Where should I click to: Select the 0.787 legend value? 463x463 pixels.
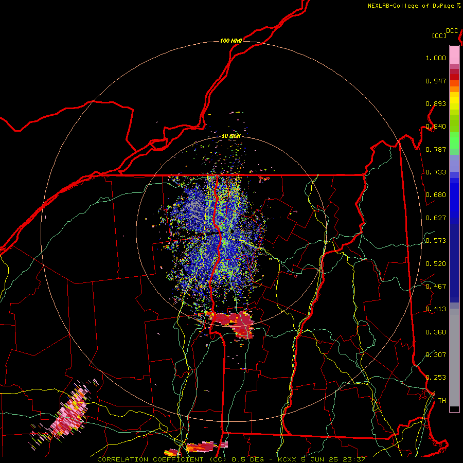tap(436, 149)
